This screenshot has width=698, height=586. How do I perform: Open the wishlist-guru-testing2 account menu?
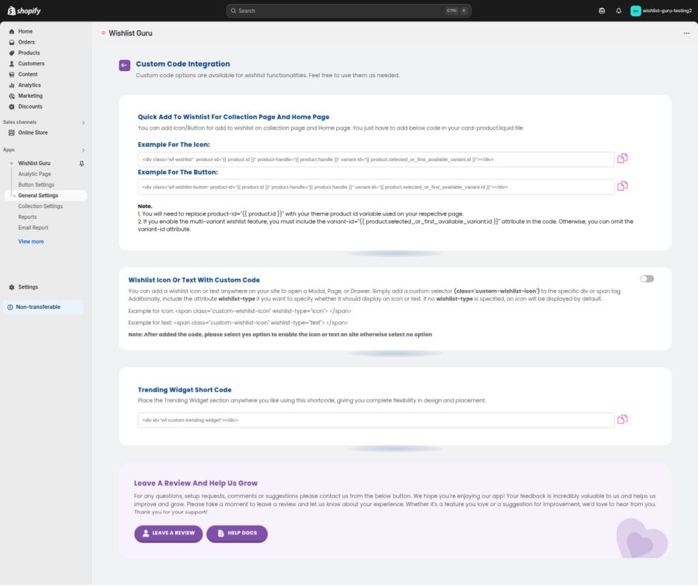(x=661, y=11)
